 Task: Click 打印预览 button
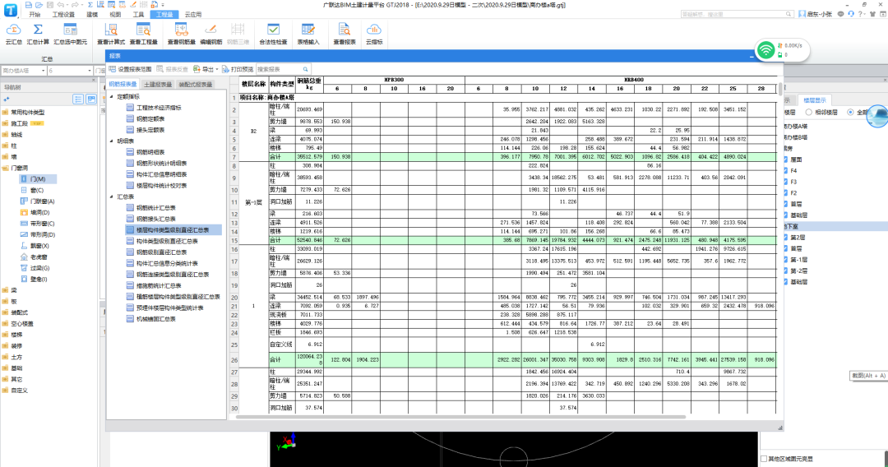click(238, 69)
